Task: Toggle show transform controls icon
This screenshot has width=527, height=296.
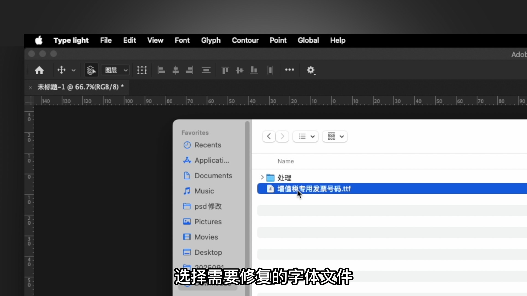Action: tap(142, 70)
